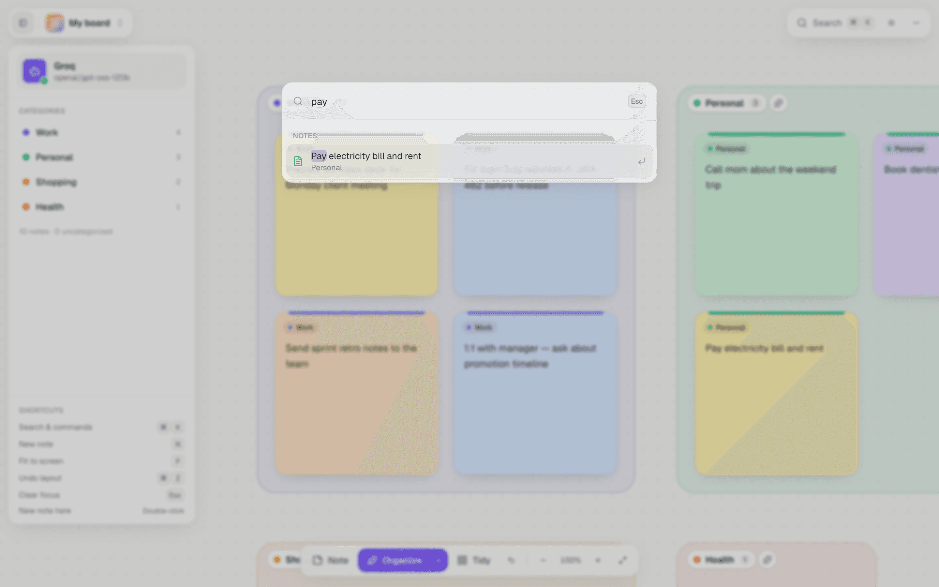Viewport: 939px width, 587px height.
Task: Open the partially visible 'Book dentist' note
Action: point(906,214)
